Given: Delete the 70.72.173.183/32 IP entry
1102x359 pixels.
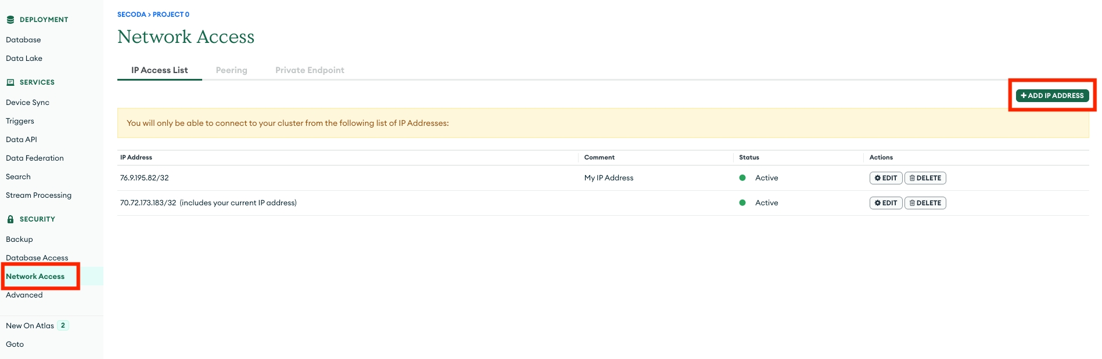Looking at the screenshot, I should click(925, 203).
